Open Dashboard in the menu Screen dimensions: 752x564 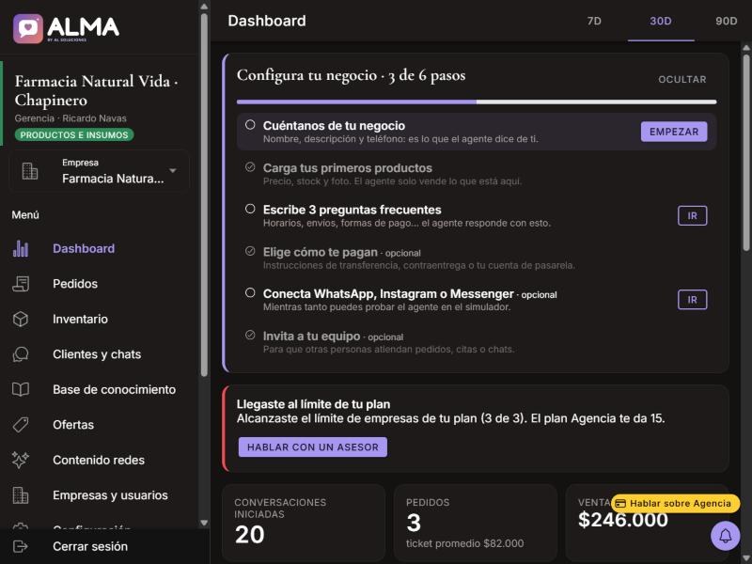100,248
